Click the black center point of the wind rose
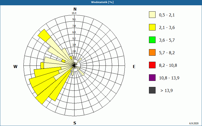 pyautogui.click(x=74, y=66)
